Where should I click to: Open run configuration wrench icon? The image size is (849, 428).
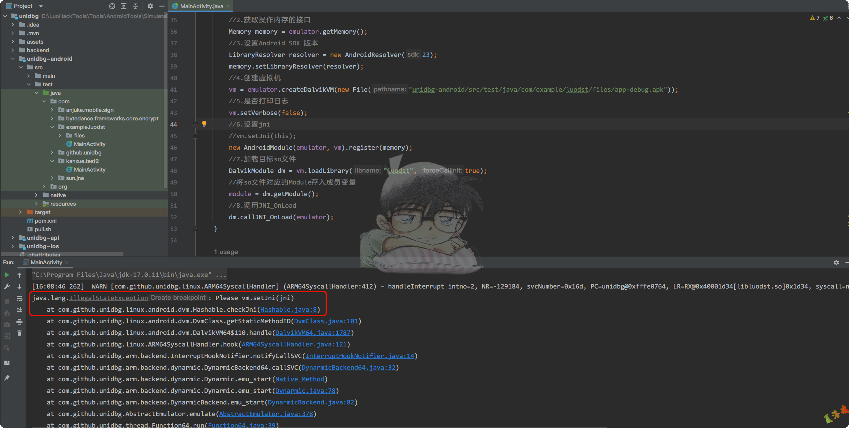[7, 287]
